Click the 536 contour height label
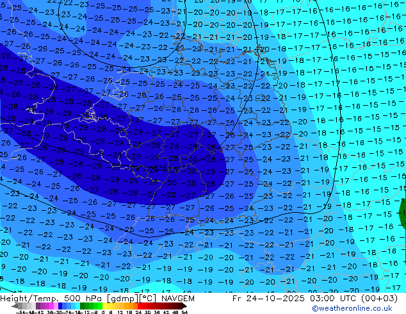Image resolution: width=406 pixels, height=314 pixels. coord(160,168)
